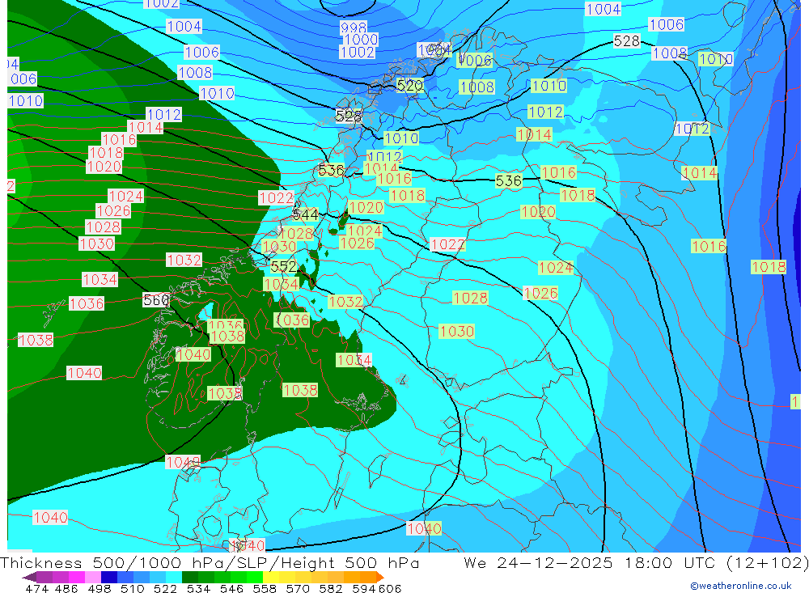Click the chart title 'Thickness 500/1000 hPa/SLP/Height 500 hPa'
Screen dimensions: 809x593
210,562
